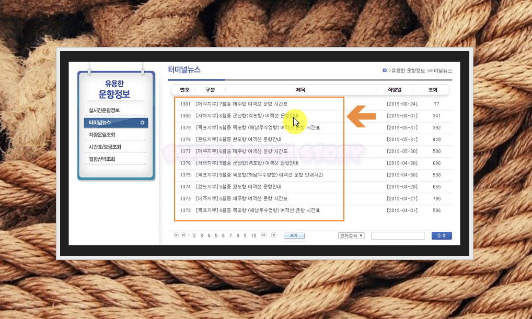
Task: Go to page 2
Action: (x=194, y=235)
